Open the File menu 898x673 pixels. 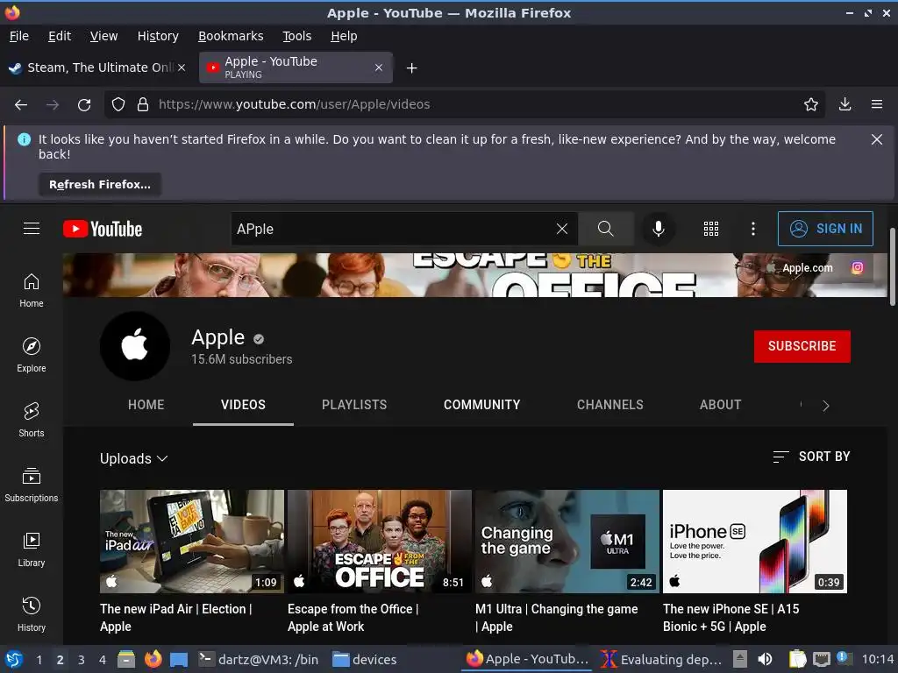point(19,36)
